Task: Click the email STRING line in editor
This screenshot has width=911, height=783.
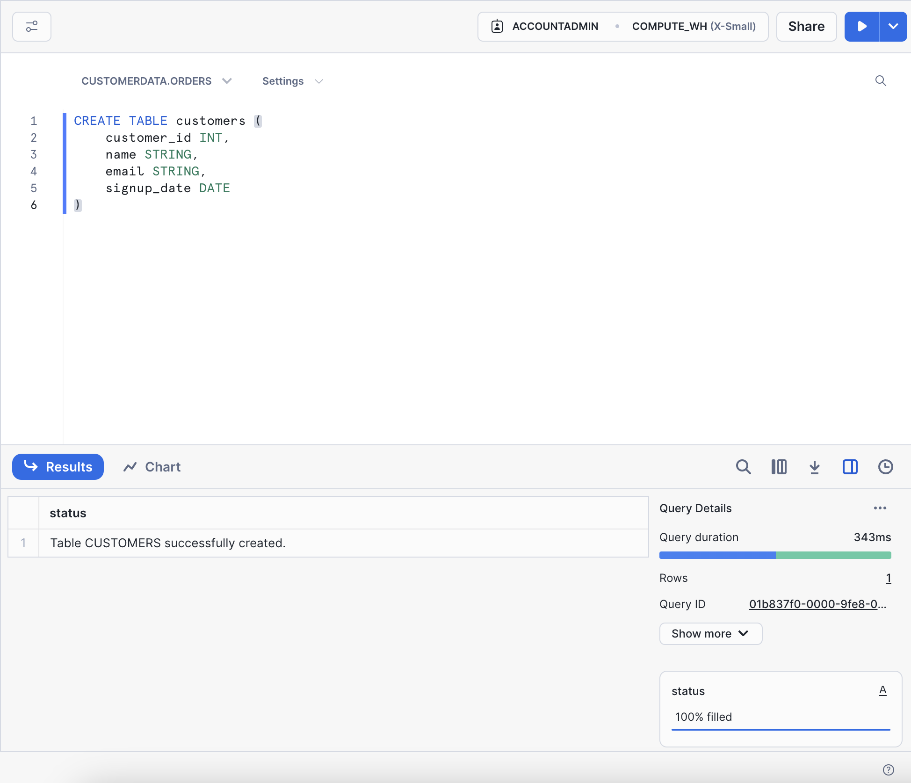Action: (x=156, y=171)
